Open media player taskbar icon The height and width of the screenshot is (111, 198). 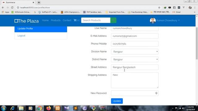tap(30, 108)
